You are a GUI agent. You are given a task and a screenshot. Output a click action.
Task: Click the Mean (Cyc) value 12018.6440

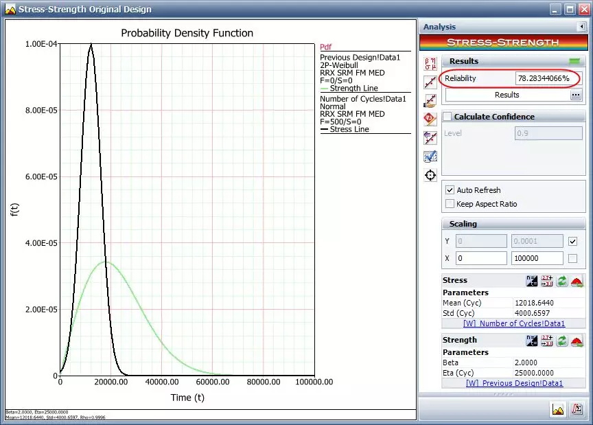click(x=534, y=303)
